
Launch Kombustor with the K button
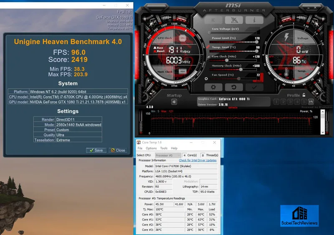[x=213, y=20]
